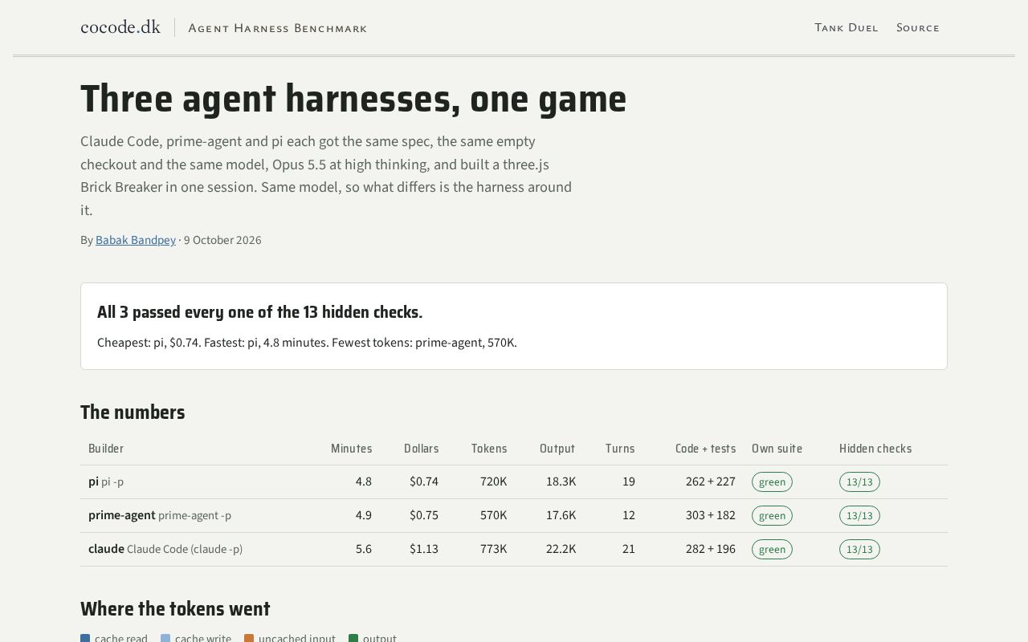This screenshot has height=642, width=1028.
Task: Click the 'The numbers' section heading
Action: 133,412
